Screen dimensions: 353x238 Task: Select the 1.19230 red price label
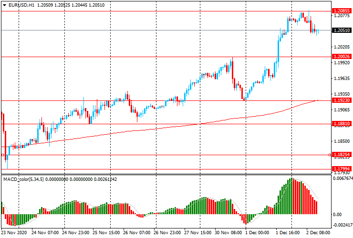point(342,100)
